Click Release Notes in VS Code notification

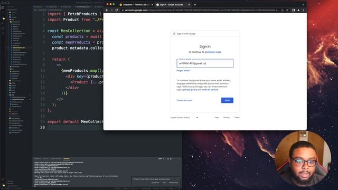click(x=174, y=183)
